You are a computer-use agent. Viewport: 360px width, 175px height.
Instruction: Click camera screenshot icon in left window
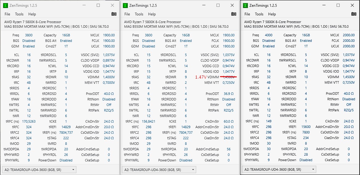114,14
